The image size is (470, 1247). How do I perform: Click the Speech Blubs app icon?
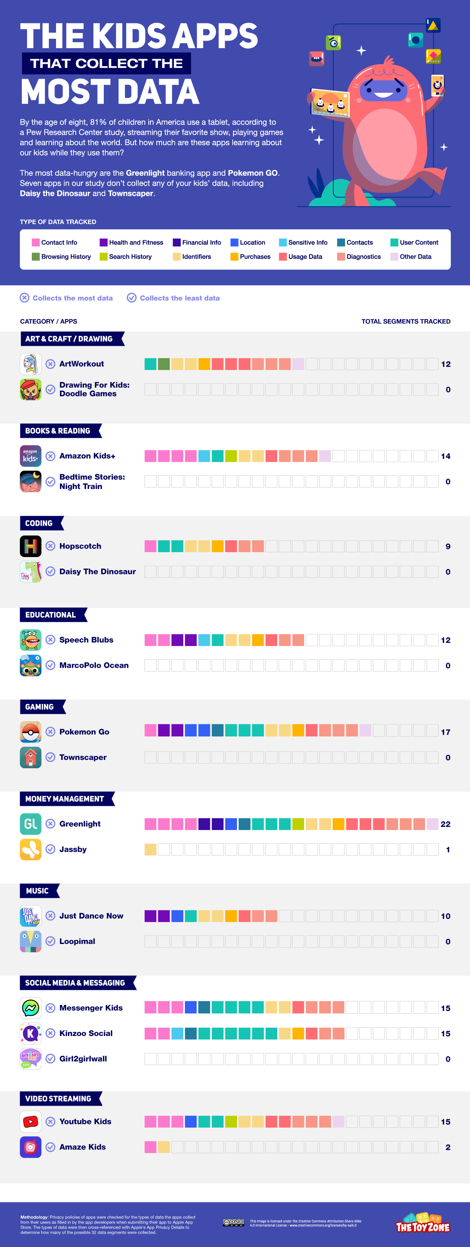(31, 640)
